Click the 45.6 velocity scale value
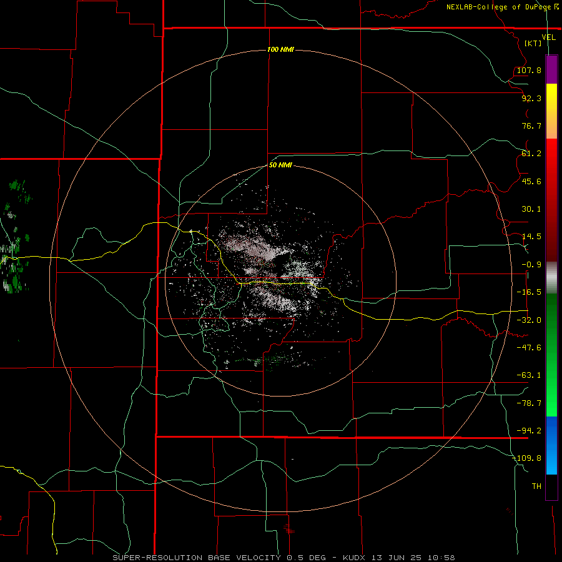562x562 pixels. 531,181
